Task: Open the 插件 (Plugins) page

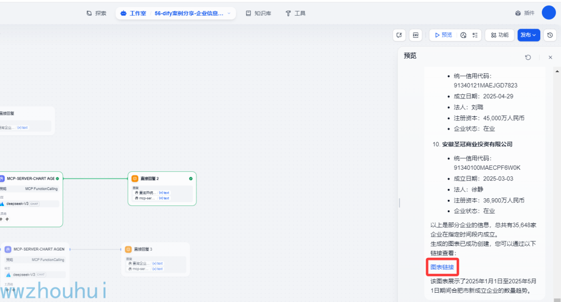Action: (x=525, y=13)
